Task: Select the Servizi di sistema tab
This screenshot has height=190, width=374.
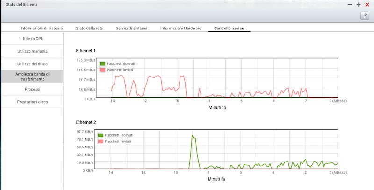Action: (x=131, y=28)
